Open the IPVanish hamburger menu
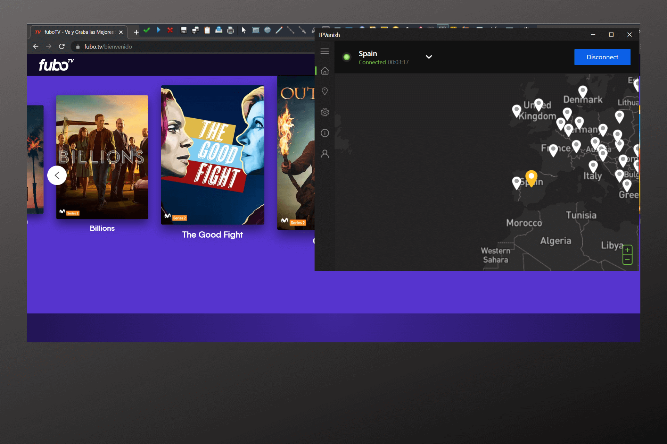 click(324, 51)
